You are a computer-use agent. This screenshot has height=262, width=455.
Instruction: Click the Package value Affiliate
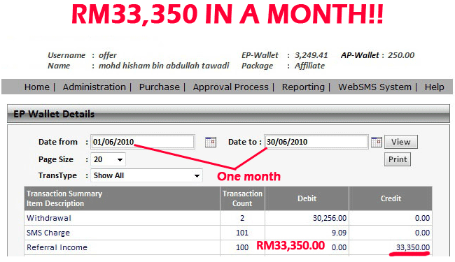[x=309, y=66]
